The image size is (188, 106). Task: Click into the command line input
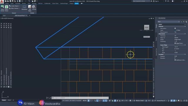click(x=80, y=98)
